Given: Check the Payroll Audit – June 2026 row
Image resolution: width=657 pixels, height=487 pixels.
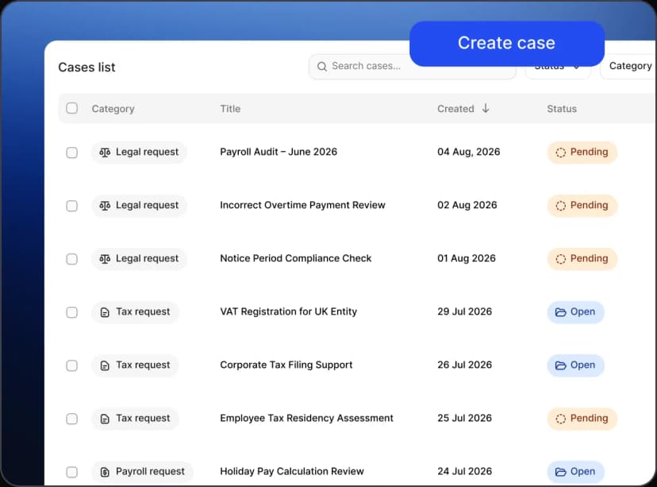Looking at the screenshot, I should coord(71,153).
